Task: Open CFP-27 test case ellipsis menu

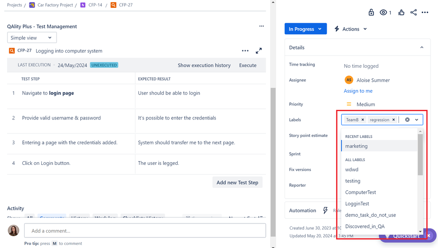Action: 245,51
